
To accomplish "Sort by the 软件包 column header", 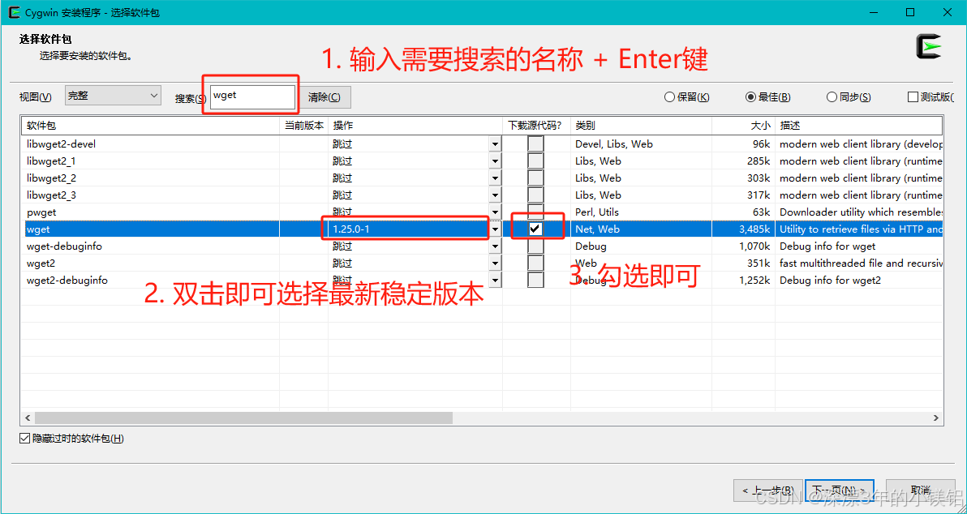I will click(x=150, y=126).
